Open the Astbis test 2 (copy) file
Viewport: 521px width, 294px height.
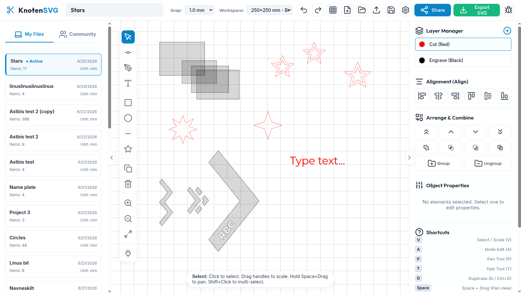53,115
